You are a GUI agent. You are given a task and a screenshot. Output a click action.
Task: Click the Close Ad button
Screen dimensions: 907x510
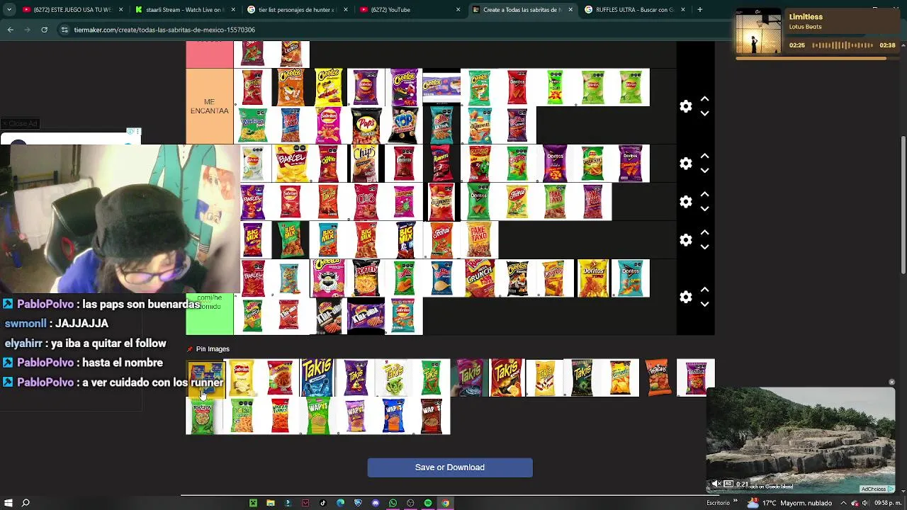[20, 124]
